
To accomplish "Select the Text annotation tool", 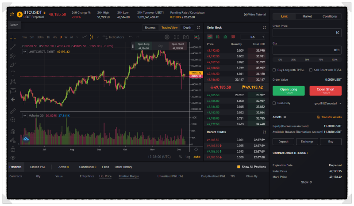I will tap(13, 73).
